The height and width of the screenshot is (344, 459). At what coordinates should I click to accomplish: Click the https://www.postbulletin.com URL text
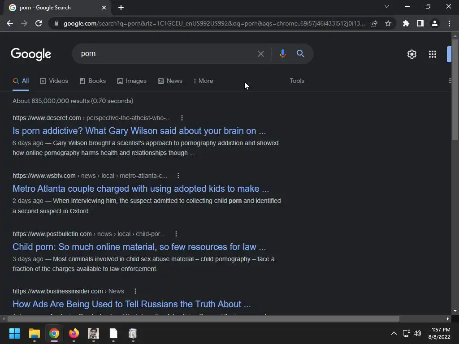[x=52, y=234]
